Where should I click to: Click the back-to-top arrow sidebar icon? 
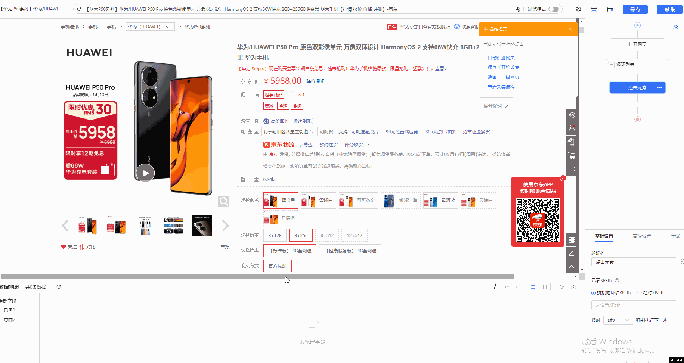[x=572, y=267]
